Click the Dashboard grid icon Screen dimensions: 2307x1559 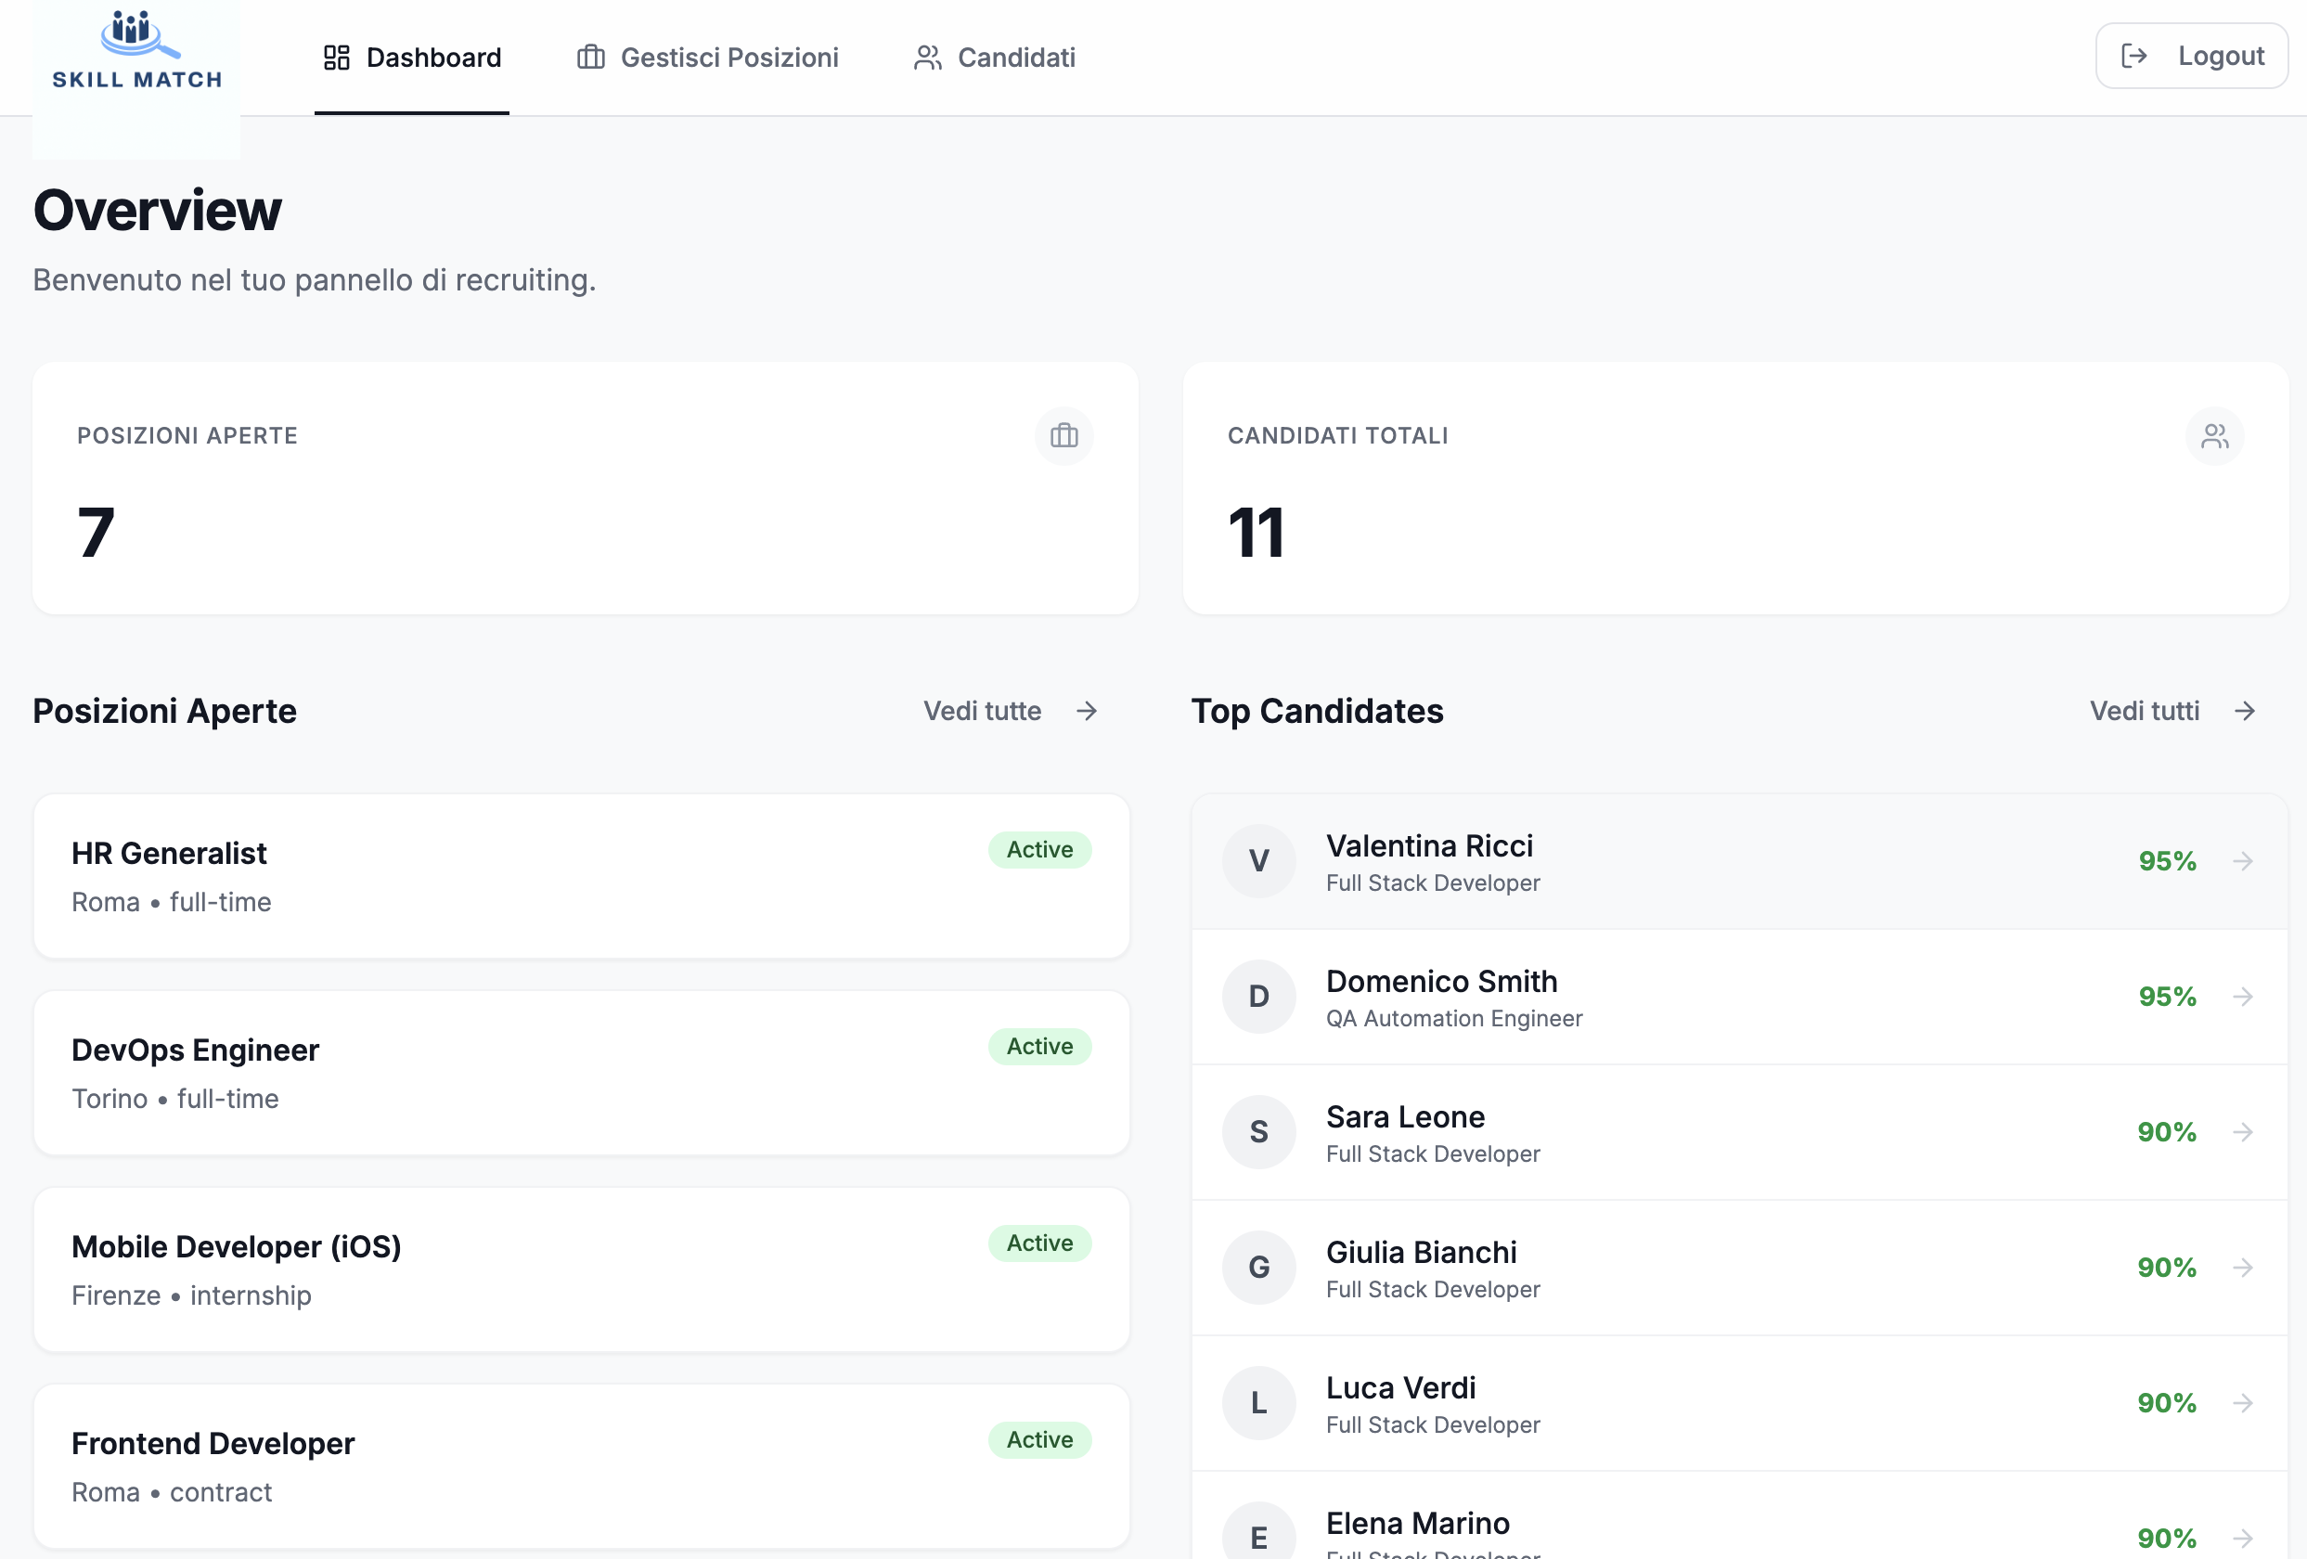tap(337, 58)
